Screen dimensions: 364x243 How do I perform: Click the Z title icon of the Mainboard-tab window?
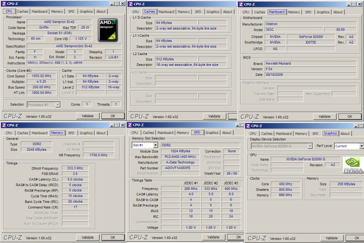pyautogui.click(x=241, y=4)
